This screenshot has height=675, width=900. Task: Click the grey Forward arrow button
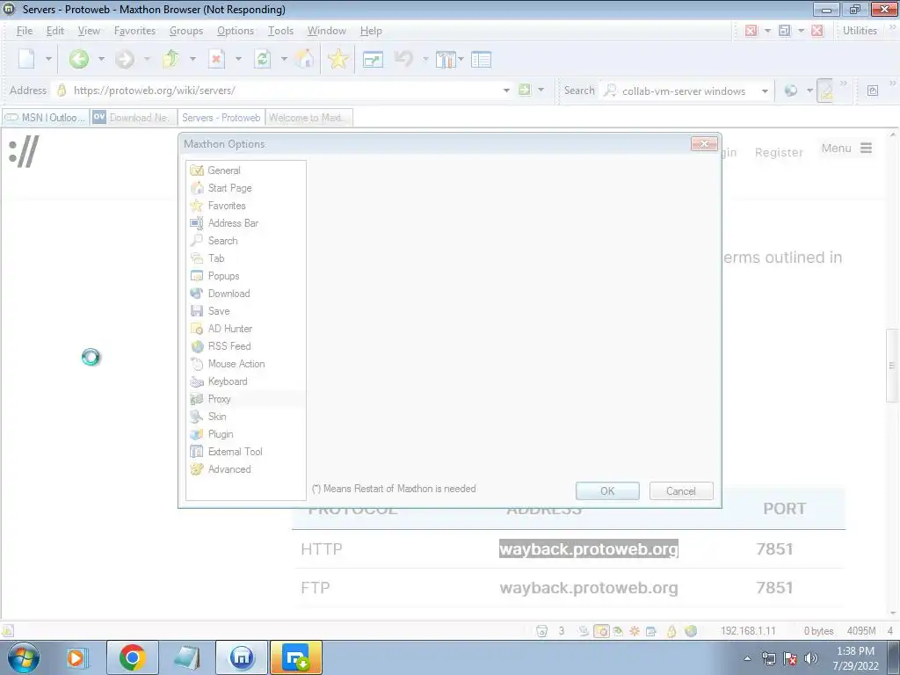[x=124, y=59]
